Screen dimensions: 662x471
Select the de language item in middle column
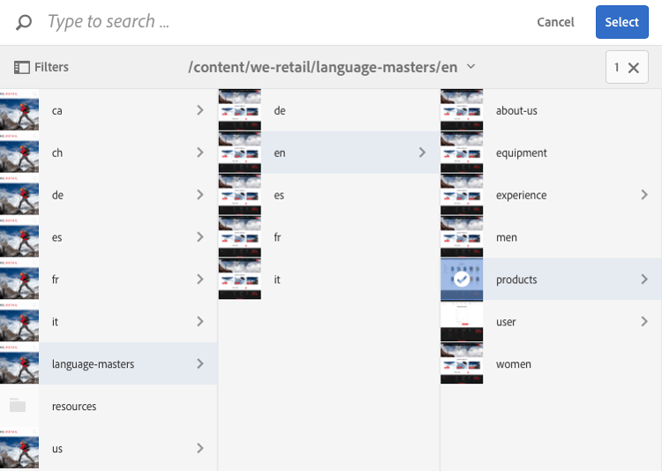pos(280,110)
